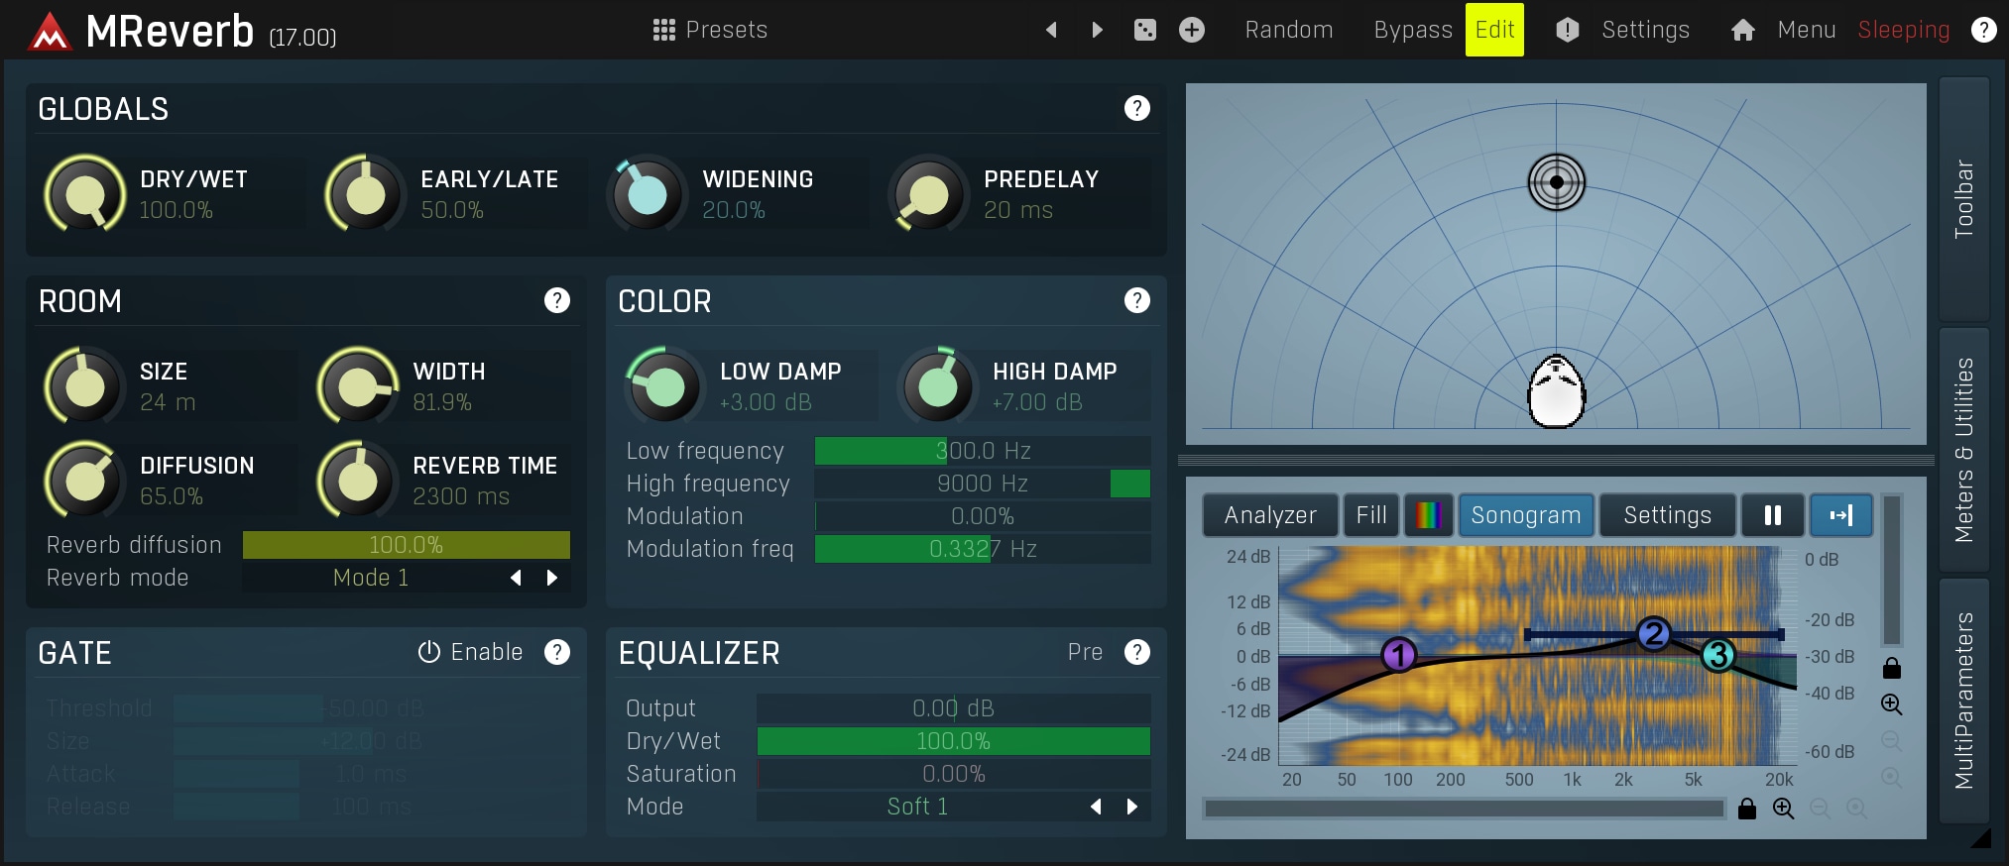Click the spectrum color icon in analyzer
The height and width of the screenshot is (866, 2009).
(x=1428, y=515)
